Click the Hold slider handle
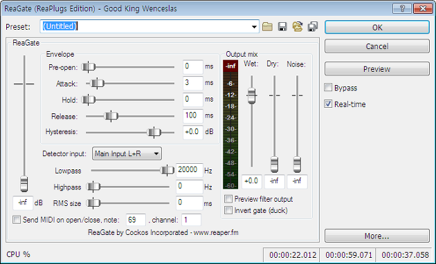This screenshot has height=264, width=436. (x=89, y=100)
